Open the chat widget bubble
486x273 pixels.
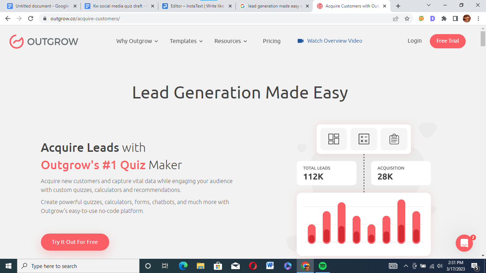click(x=464, y=243)
